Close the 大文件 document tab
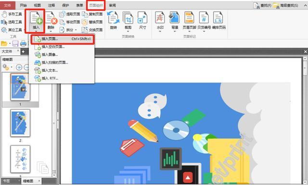The image size is (308, 185). coord(18,51)
